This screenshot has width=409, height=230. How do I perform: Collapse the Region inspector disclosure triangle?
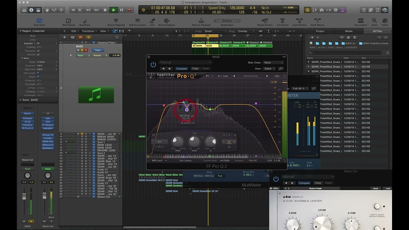20,31
